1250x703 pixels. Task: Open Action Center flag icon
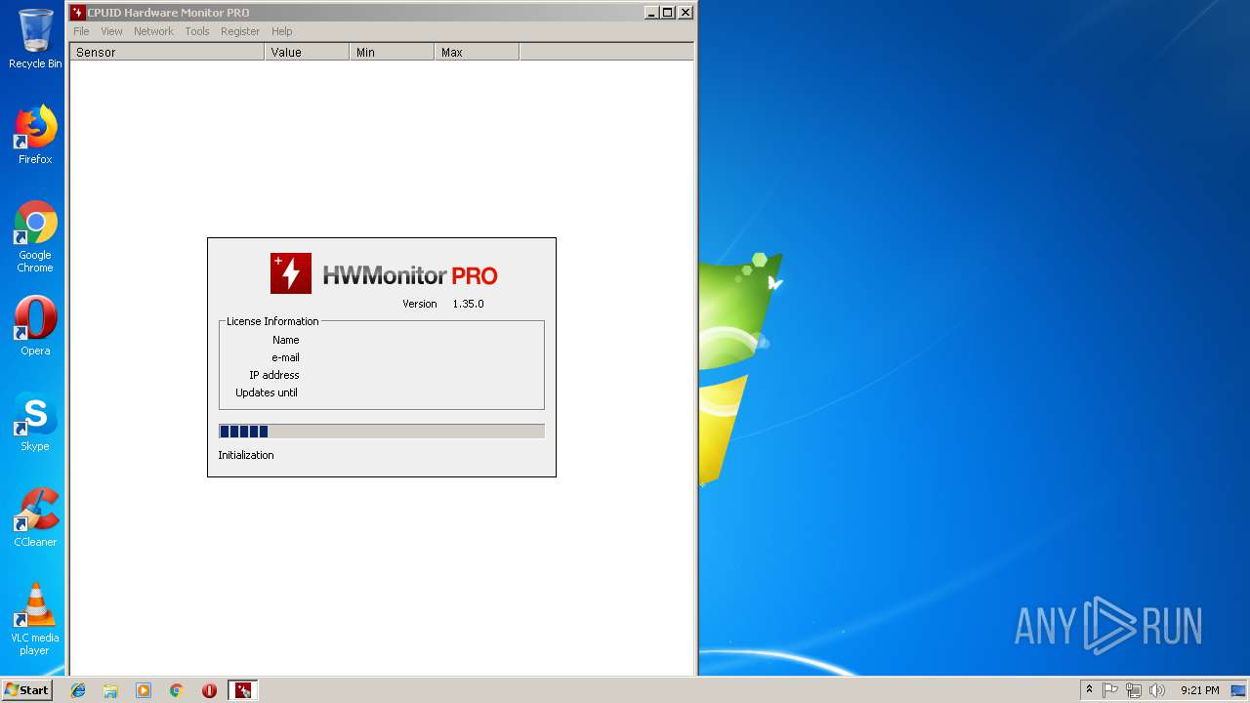1110,690
